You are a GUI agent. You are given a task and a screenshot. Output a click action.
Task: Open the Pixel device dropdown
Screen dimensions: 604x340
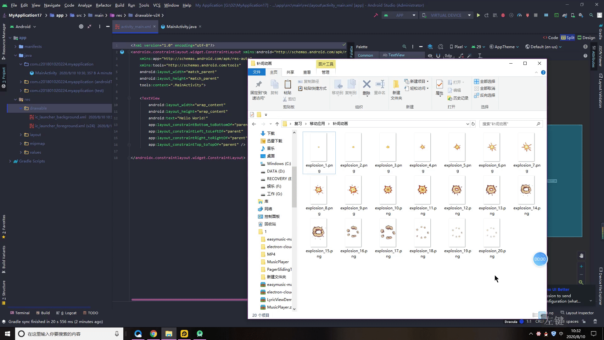[x=458, y=47]
